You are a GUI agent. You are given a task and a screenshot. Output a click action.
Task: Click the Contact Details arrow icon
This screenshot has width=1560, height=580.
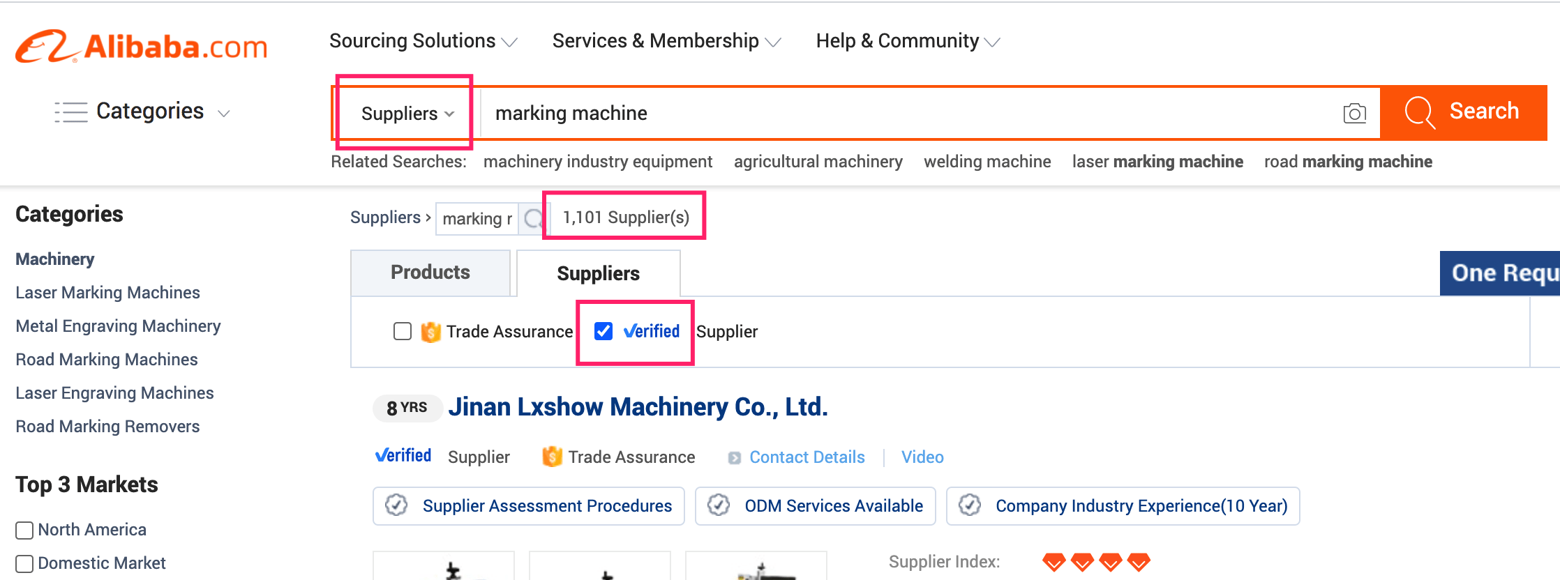pos(734,458)
